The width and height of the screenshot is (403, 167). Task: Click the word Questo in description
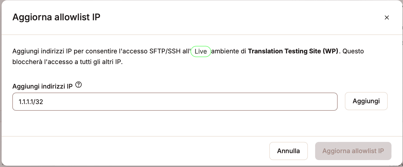[x=353, y=51]
